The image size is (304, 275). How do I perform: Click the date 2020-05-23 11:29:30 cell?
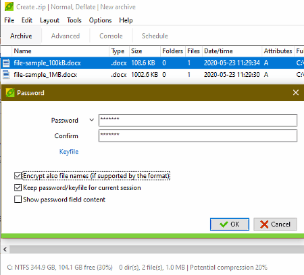pyautogui.click(x=232, y=75)
